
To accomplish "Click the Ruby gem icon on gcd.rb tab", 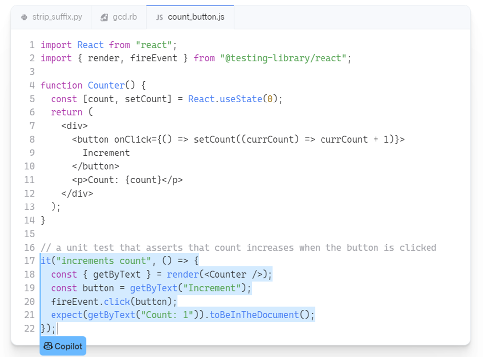I will [104, 17].
